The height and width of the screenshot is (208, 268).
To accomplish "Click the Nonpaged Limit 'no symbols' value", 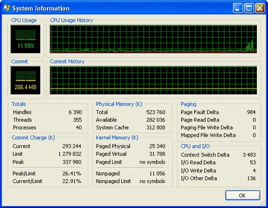I will [x=152, y=181].
